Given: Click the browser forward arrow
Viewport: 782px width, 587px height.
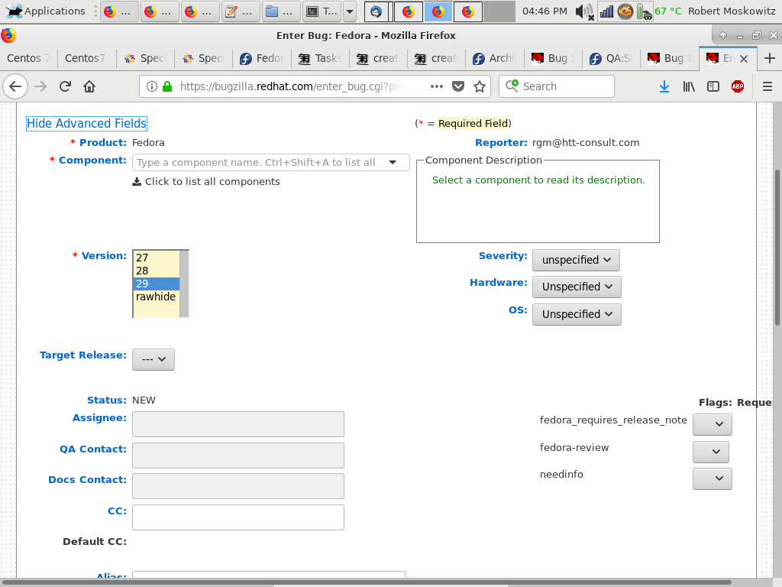Looking at the screenshot, I should 40,86.
